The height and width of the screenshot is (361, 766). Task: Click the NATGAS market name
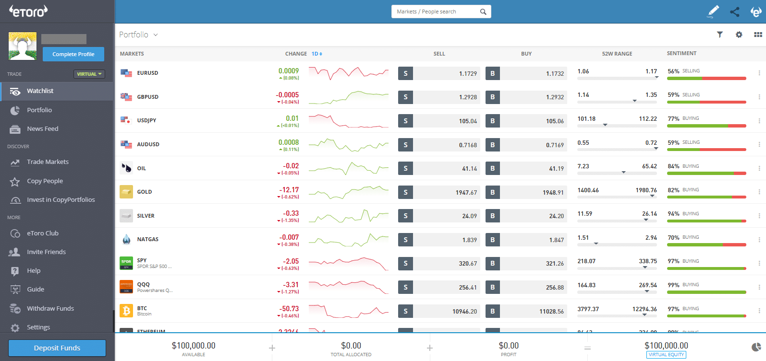click(148, 239)
